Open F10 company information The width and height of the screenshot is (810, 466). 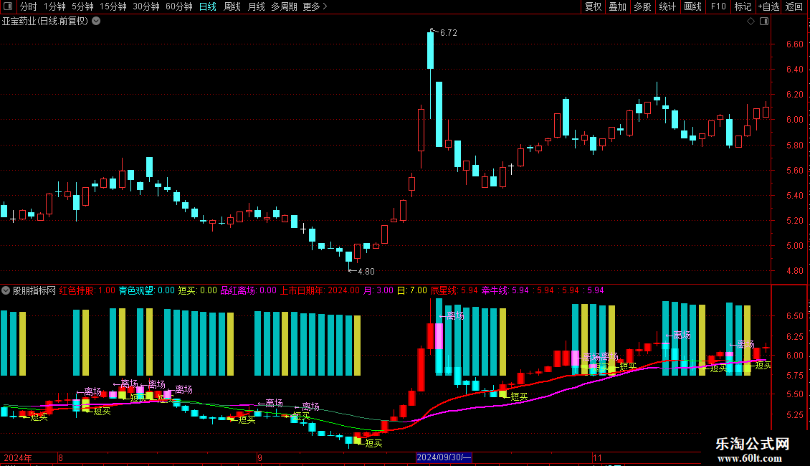pyautogui.click(x=718, y=6)
